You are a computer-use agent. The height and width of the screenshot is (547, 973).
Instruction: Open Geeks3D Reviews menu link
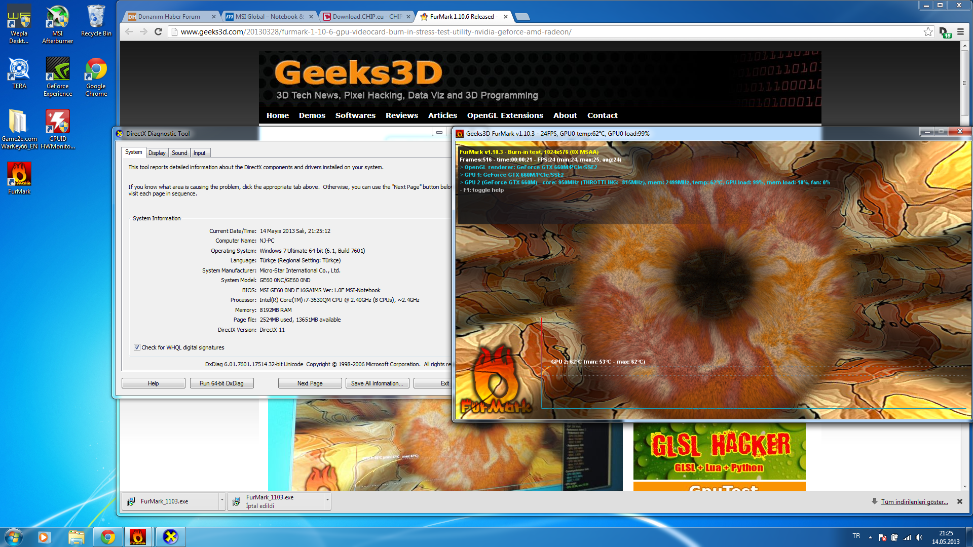click(402, 115)
